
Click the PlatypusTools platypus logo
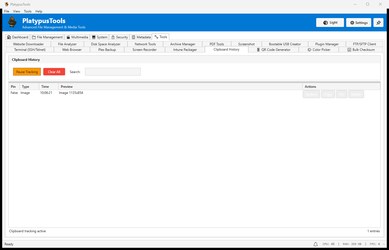click(12, 22)
